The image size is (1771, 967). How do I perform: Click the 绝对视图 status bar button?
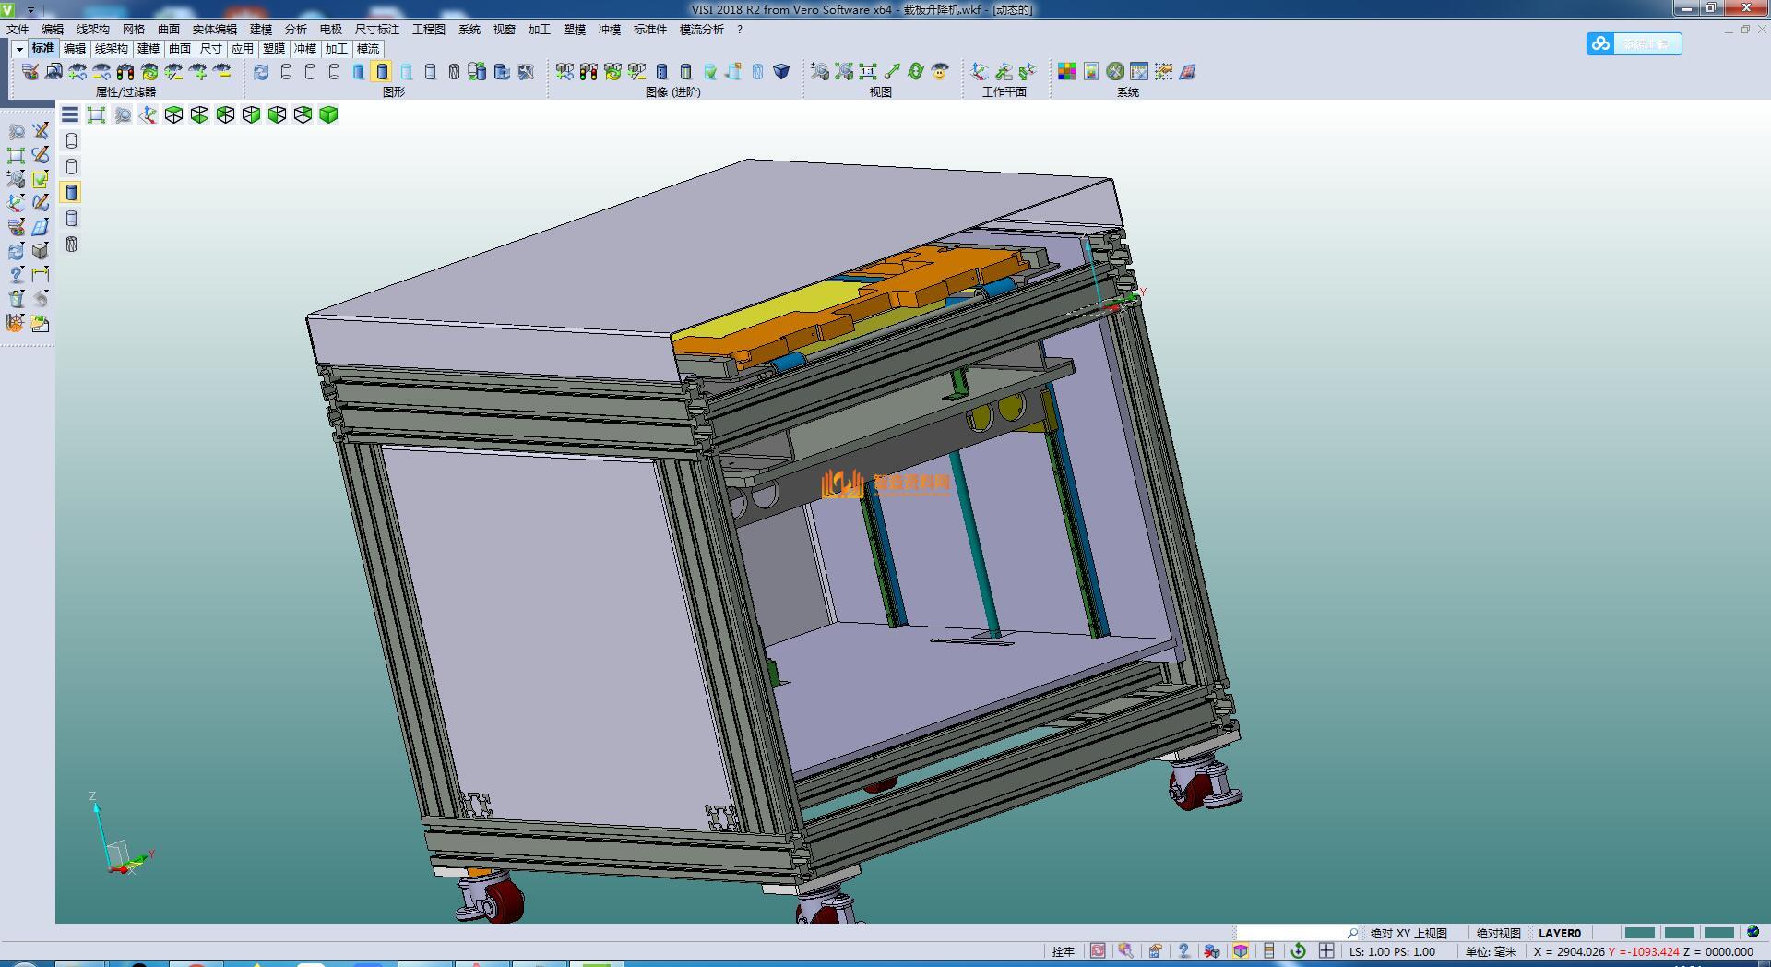(1498, 933)
